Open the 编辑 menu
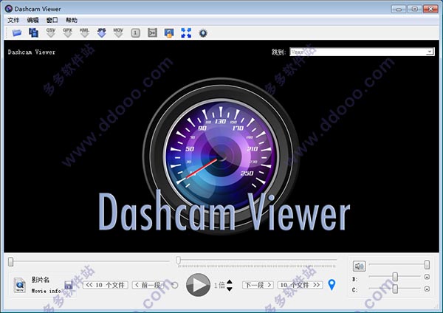This screenshot has height=313, width=443. [32, 20]
